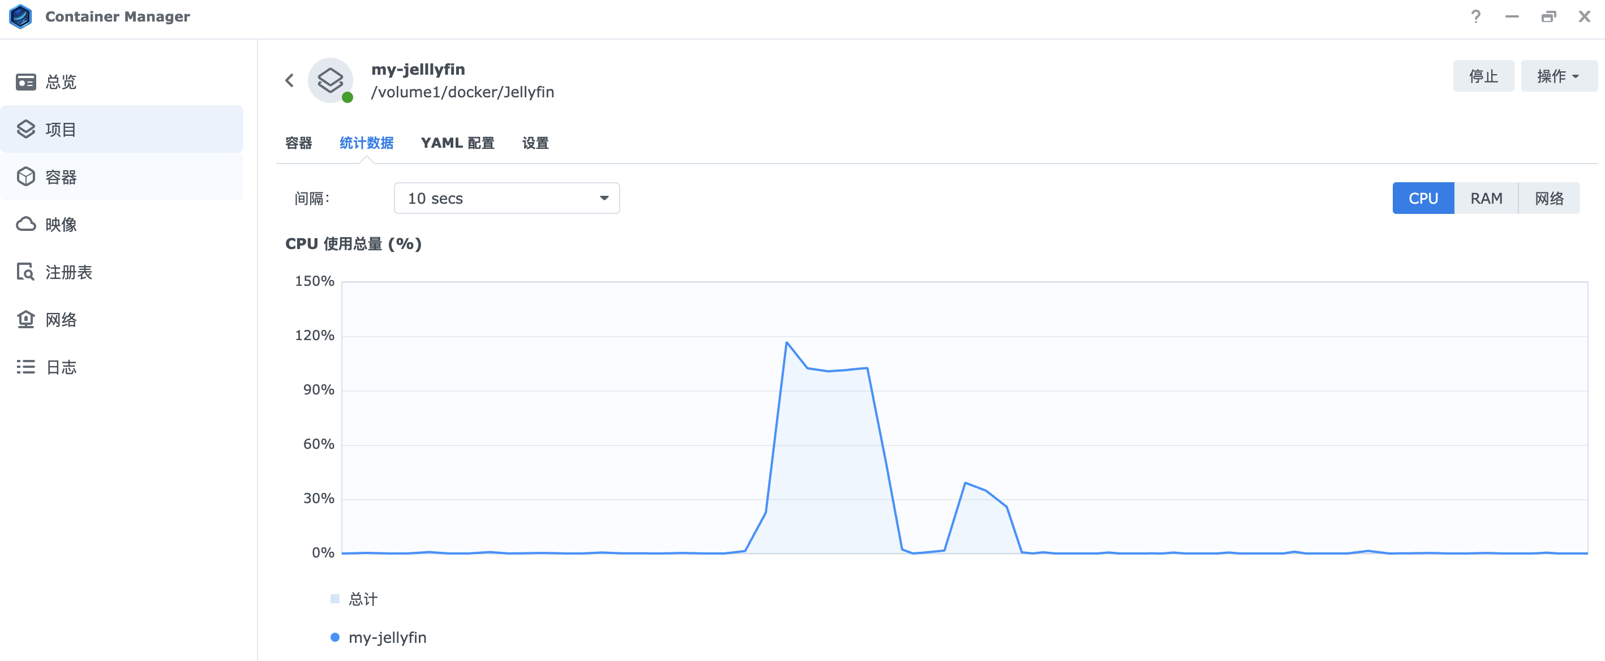Click the Registry (注册表) search icon
The height and width of the screenshot is (661, 1605).
click(25, 272)
